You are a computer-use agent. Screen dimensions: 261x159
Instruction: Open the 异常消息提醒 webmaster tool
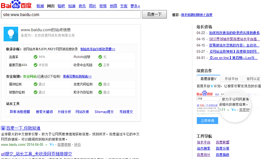[20, 112]
